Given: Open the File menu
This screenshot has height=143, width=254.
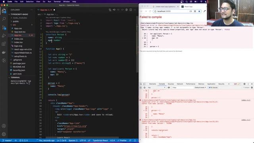Looking at the screenshot, I should 16,2.
